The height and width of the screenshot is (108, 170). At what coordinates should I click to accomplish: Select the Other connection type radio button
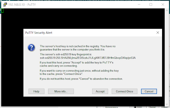(x=160, y=107)
